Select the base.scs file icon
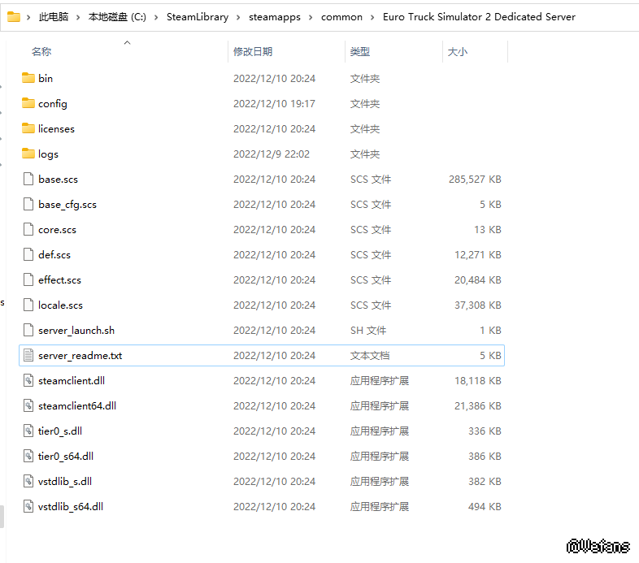The height and width of the screenshot is (563, 639). (x=28, y=179)
